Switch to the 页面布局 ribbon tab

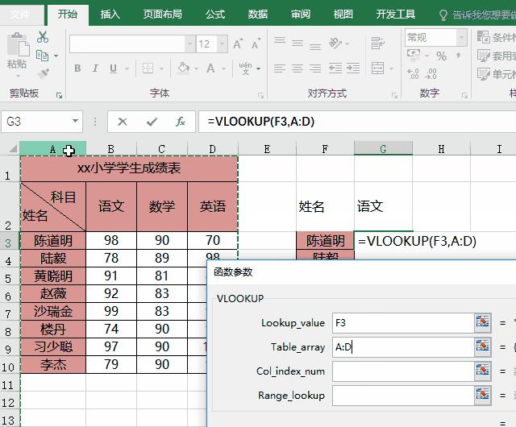163,15
